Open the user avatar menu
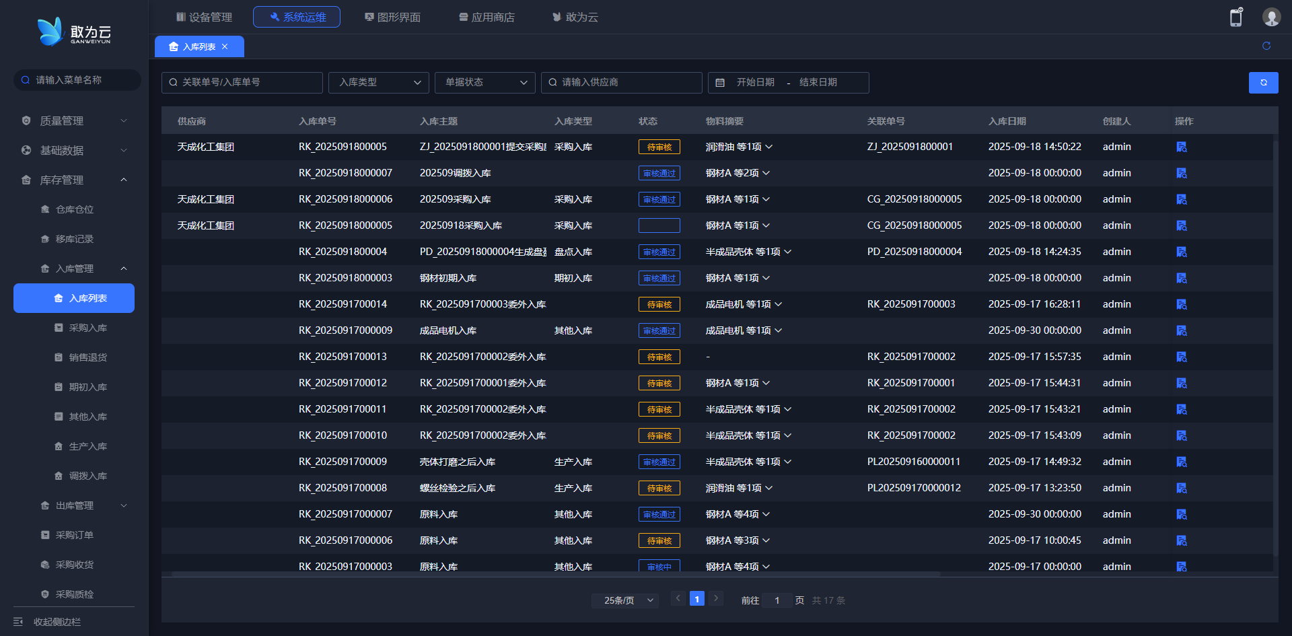Image resolution: width=1292 pixels, height=636 pixels. [1271, 17]
